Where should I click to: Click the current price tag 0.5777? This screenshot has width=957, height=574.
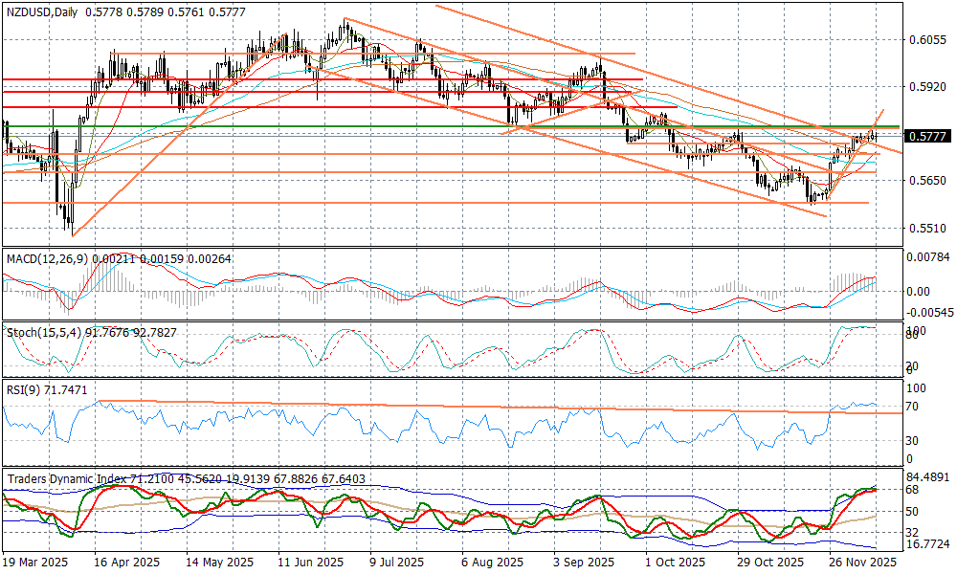[927, 137]
